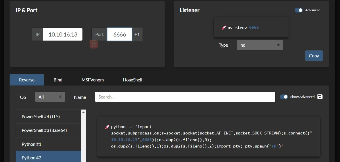340x162 pixels.
Task: Click the highlighted 10.10.16.13 in the payload
Action: tap(124, 140)
